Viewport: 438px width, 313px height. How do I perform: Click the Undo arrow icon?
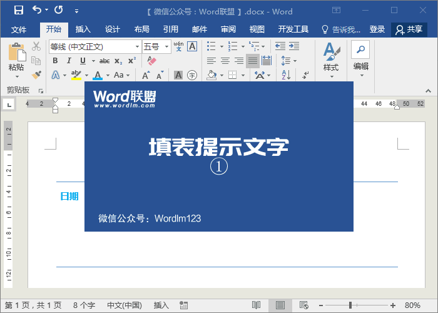pos(37,10)
